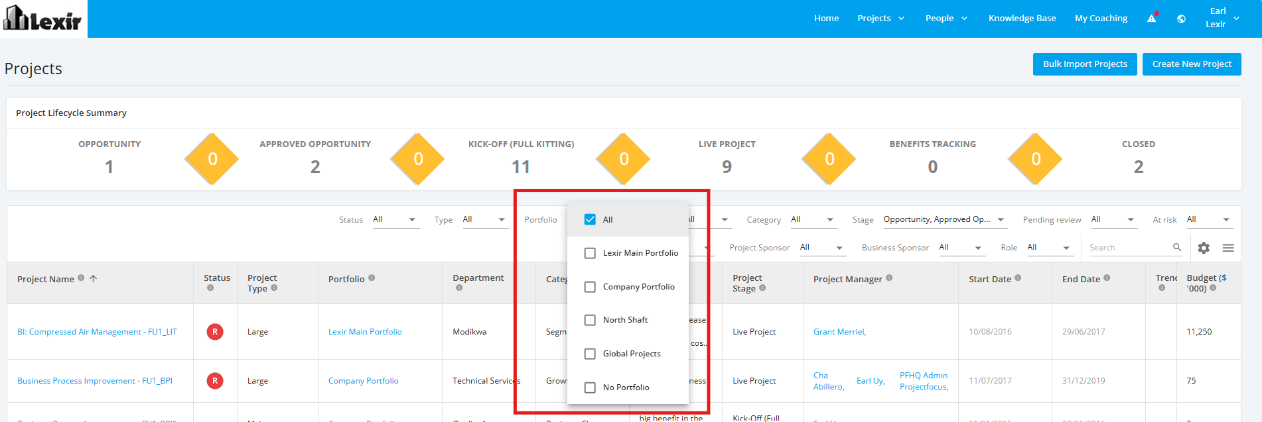Click the Kick-Off (Full Kitting) count 11
Image resolution: width=1262 pixels, height=422 pixels.
point(521,167)
